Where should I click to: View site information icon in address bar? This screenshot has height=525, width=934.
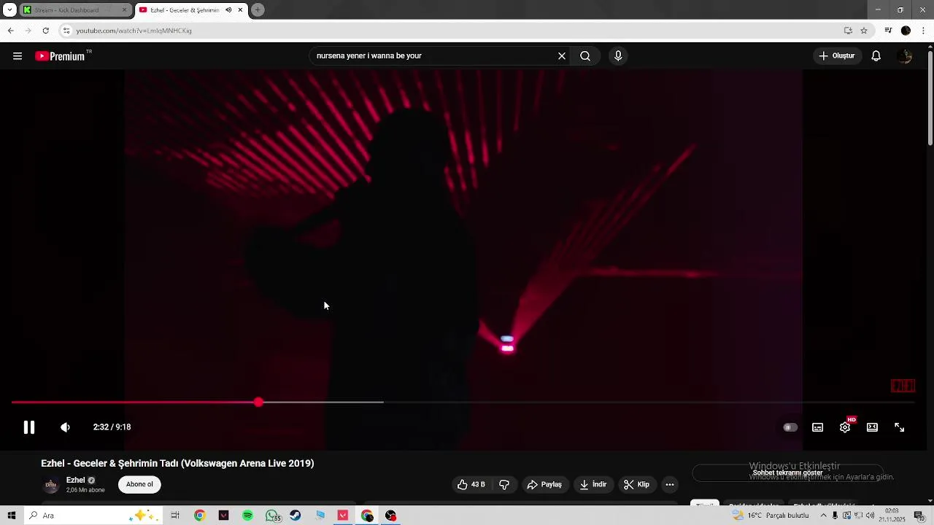66,31
